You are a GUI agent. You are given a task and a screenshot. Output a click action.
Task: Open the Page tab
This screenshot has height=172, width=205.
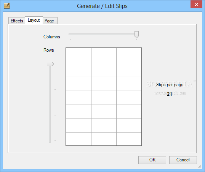coord(50,21)
